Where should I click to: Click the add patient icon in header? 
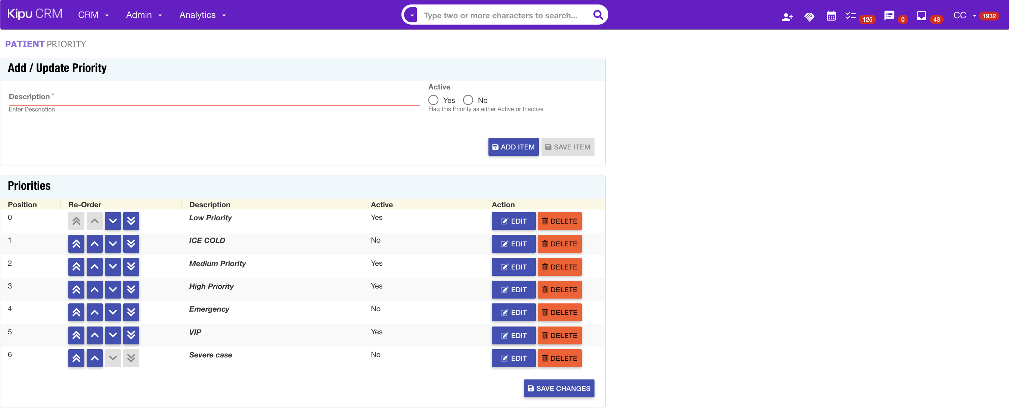787,16
